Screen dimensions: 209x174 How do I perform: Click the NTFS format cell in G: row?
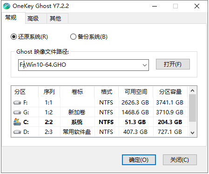tap(106, 112)
